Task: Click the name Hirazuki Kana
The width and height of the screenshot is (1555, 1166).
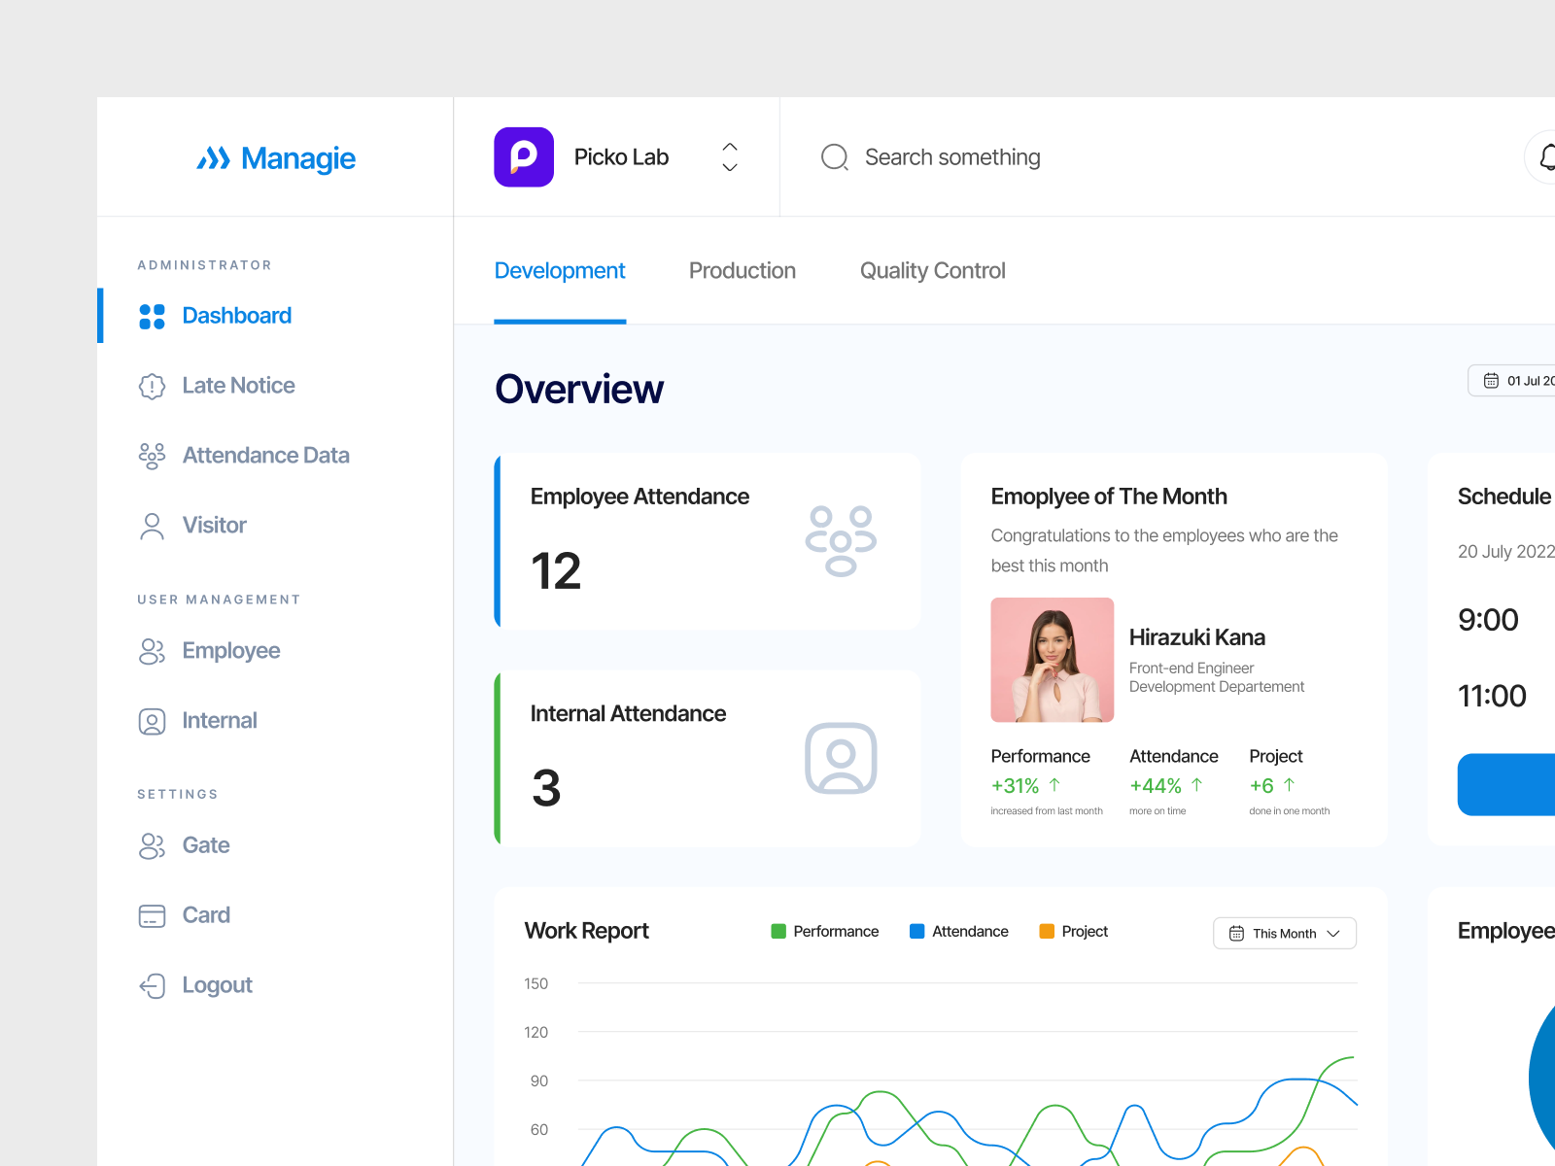Action: [1197, 637]
